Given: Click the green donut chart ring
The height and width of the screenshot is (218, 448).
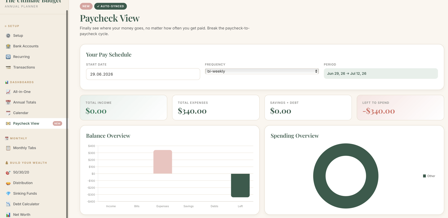Looking at the screenshot, I should tap(346, 151).
